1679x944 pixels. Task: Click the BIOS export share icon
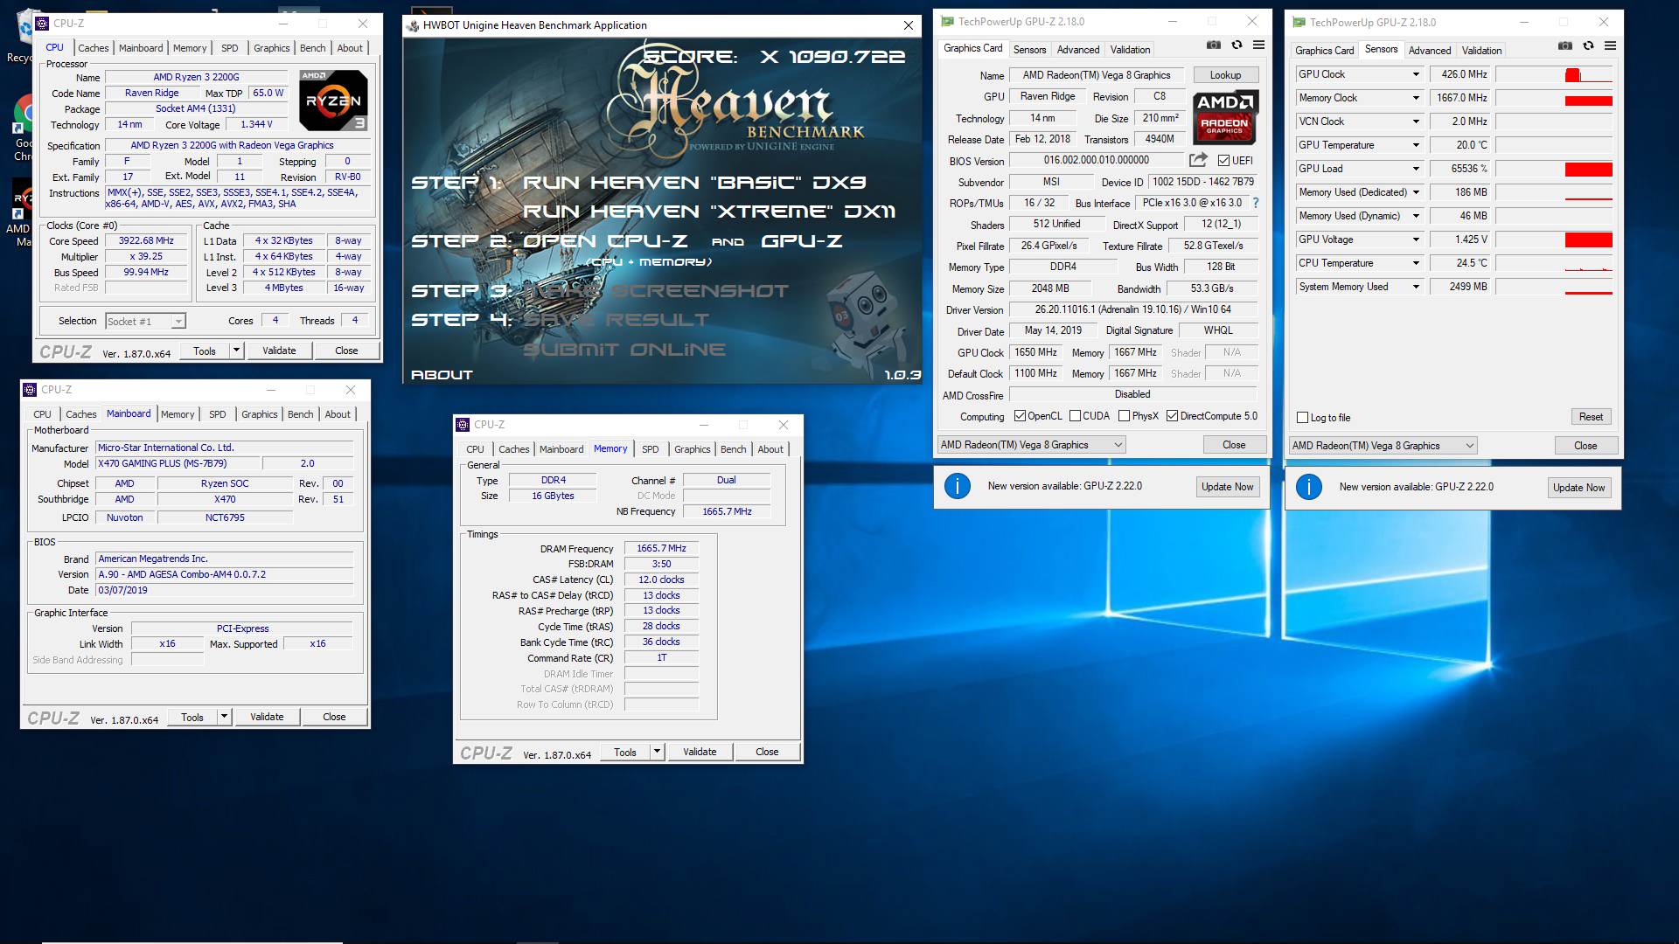[x=1198, y=160]
